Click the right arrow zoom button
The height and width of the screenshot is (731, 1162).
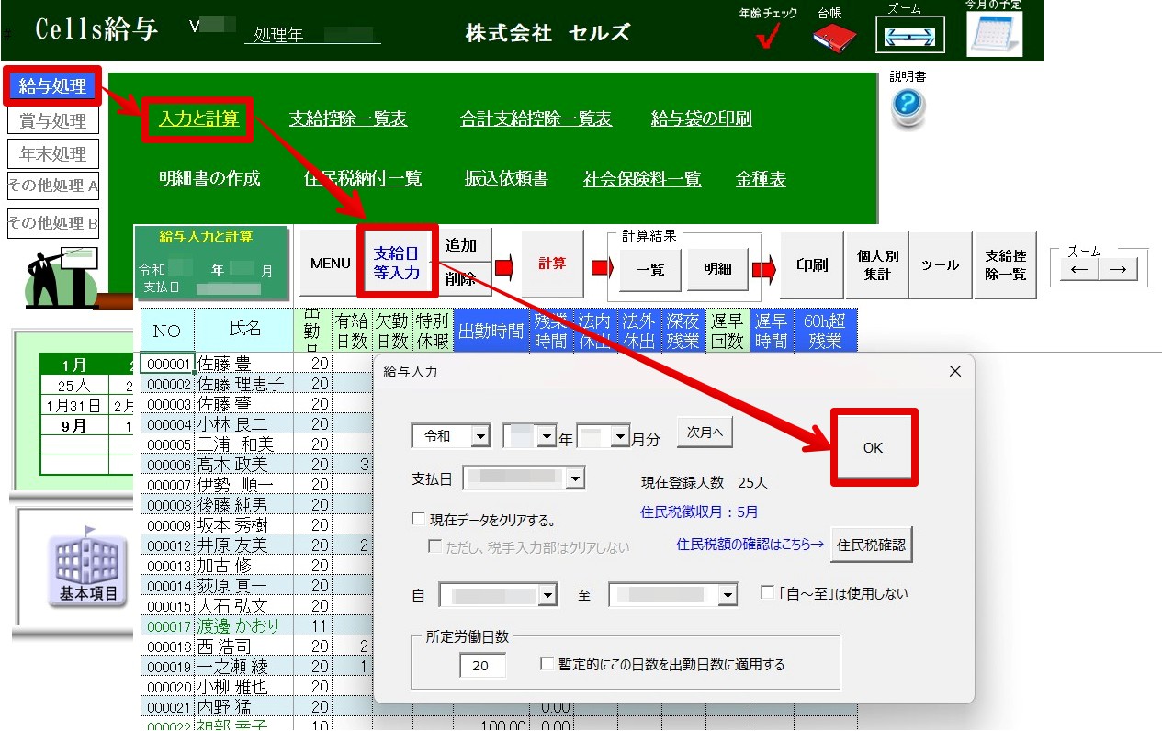pos(1117,269)
